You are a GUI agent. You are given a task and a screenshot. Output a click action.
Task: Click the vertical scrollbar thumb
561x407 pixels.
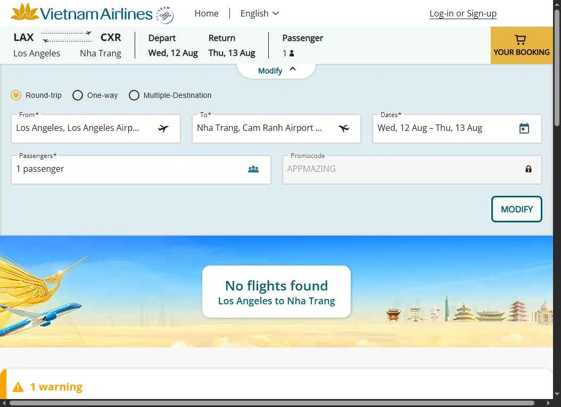tap(557, 68)
